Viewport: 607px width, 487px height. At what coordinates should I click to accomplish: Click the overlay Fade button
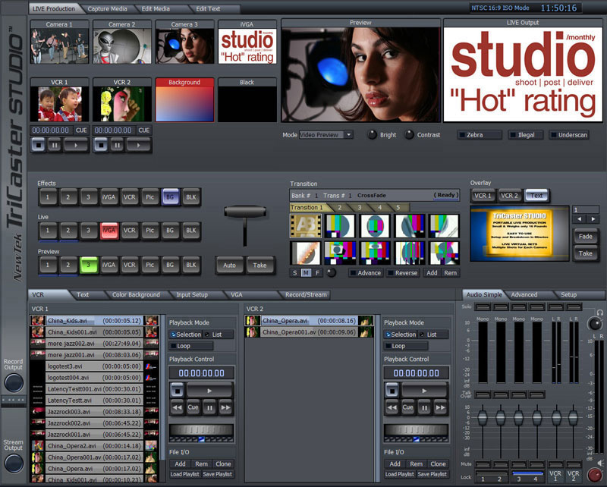[x=585, y=236]
